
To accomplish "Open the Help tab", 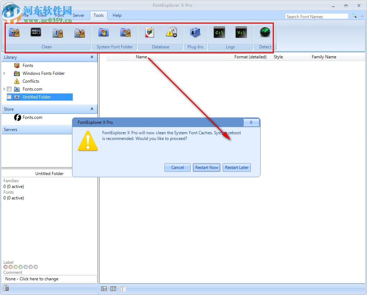I will click(x=117, y=15).
